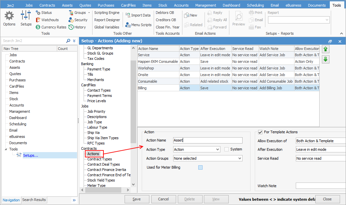Switch to the Scheduling ribbon tab
Screen dimensions: 346x205
coord(255,5)
